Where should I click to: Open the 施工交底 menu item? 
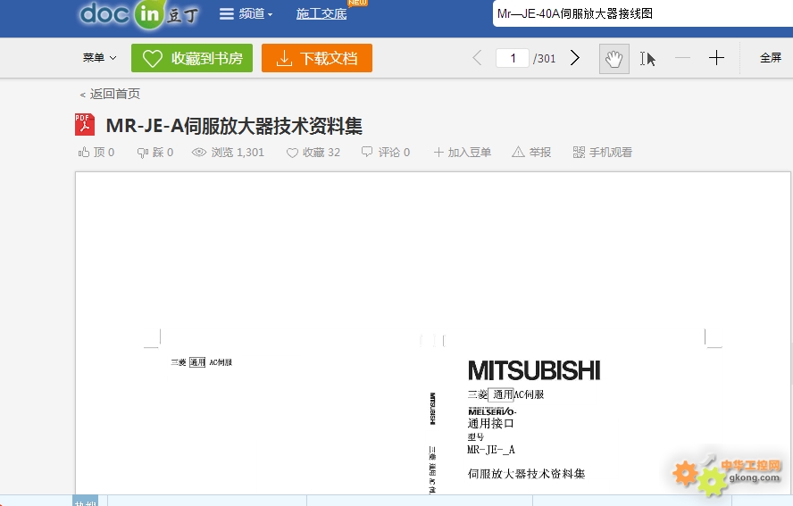pos(321,14)
